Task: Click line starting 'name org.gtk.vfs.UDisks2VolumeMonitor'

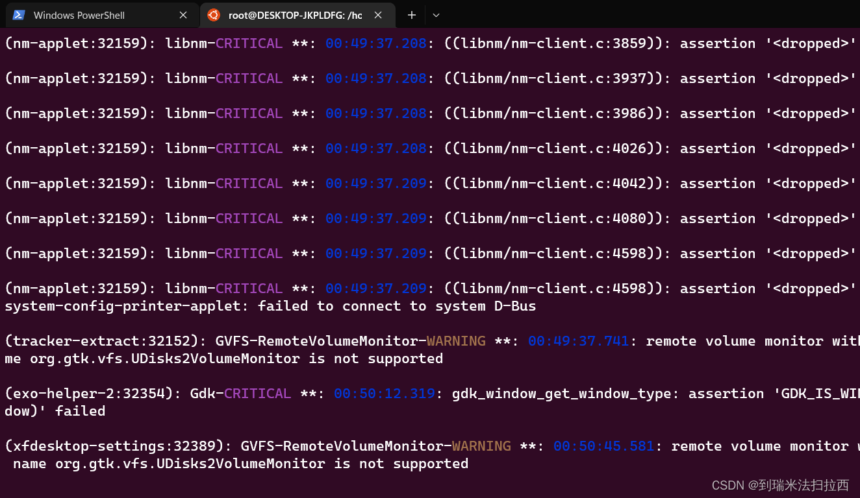Action: click(x=241, y=464)
